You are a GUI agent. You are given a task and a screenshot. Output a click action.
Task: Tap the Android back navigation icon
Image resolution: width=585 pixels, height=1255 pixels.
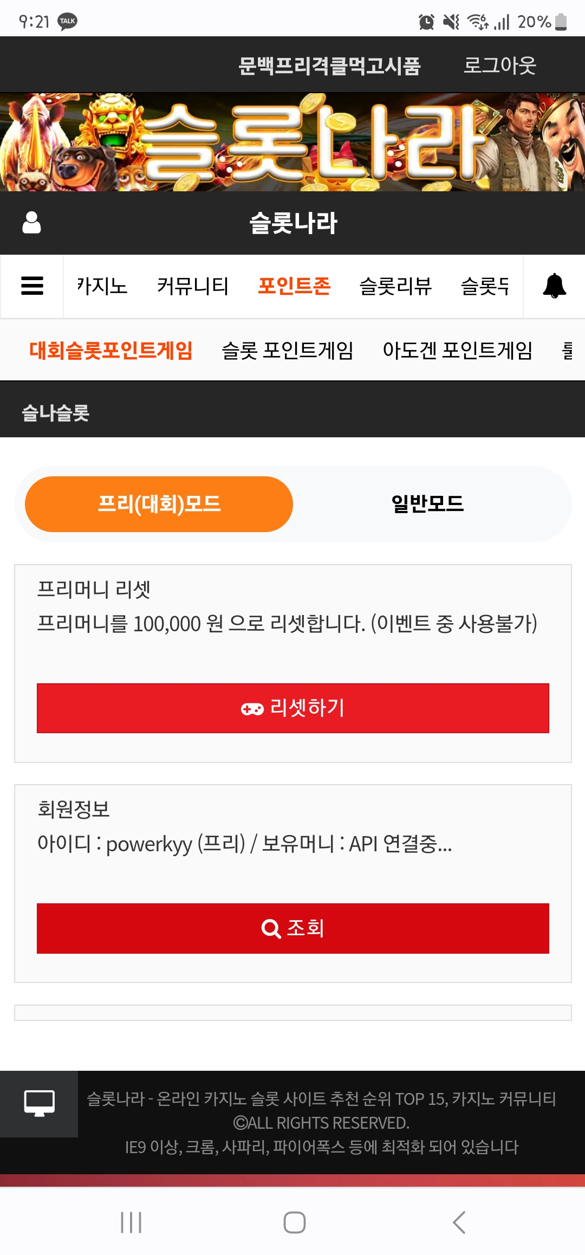click(459, 1222)
